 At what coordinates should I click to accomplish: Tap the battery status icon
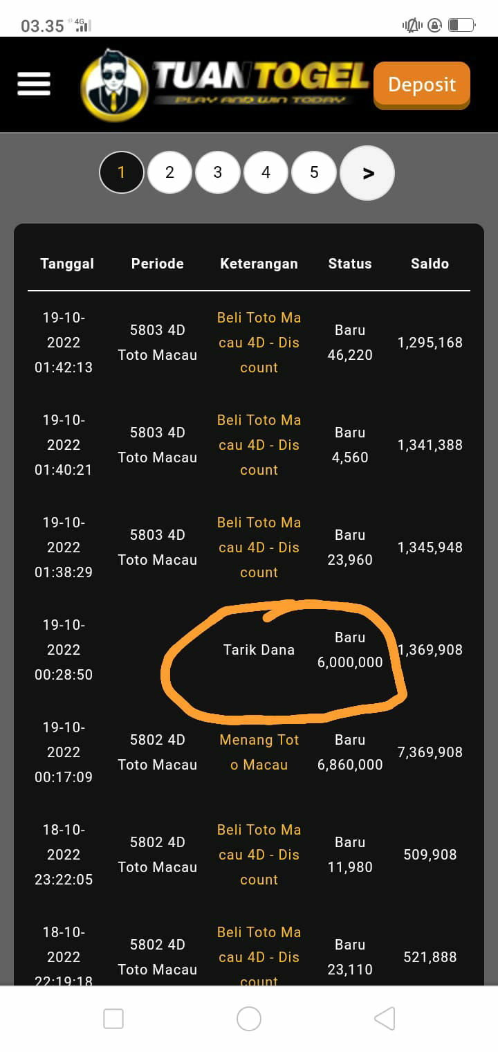tap(461, 26)
